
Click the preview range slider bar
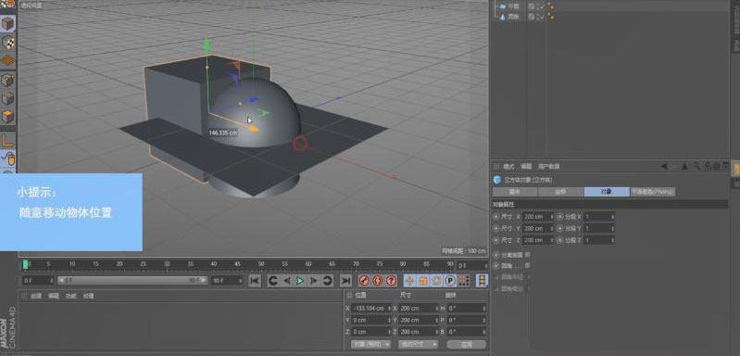pyautogui.click(x=132, y=281)
